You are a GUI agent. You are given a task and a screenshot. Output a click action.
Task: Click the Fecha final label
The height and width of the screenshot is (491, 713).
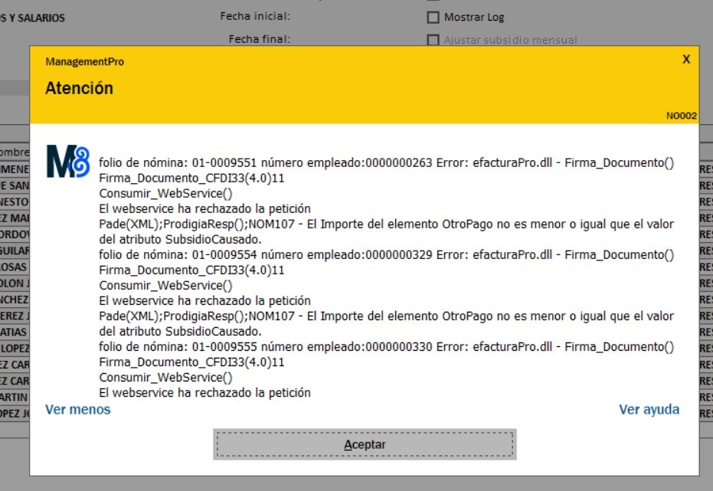pos(260,39)
